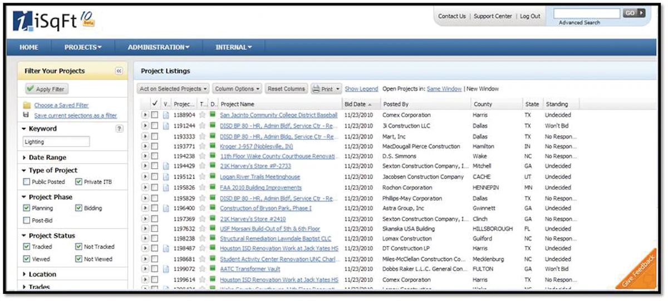The width and height of the screenshot is (668, 301).
Task: Click the star icon for project 1193333
Action: (x=203, y=136)
